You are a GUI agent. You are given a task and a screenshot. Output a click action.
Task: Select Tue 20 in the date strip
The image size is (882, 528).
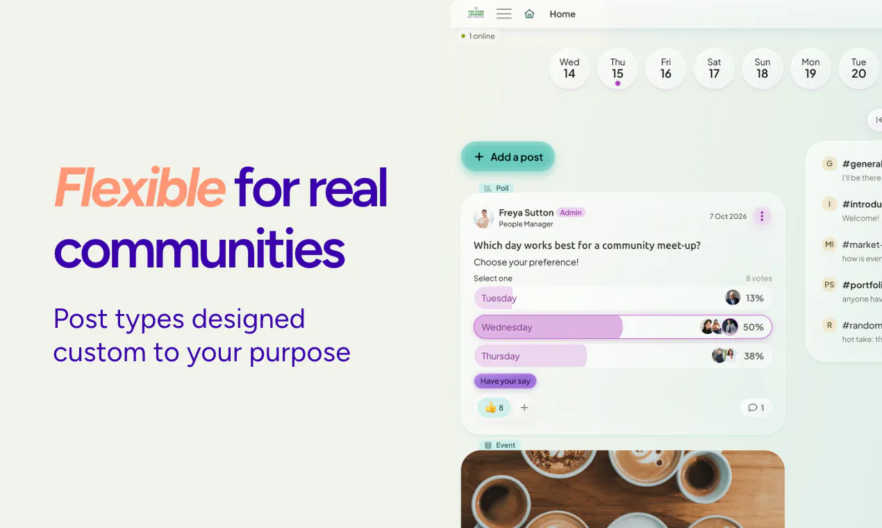pyautogui.click(x=859, y=68)
